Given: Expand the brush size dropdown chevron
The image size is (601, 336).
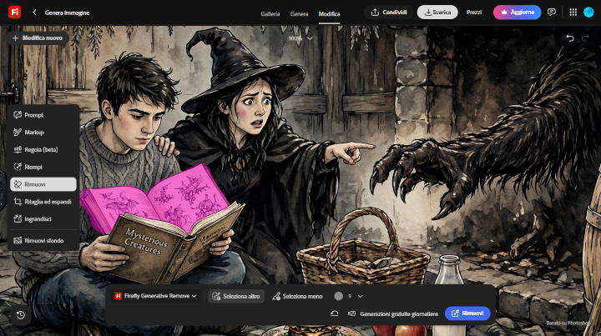Looking at the screenshot, I should pyautogui.click(x=361, y=296).
